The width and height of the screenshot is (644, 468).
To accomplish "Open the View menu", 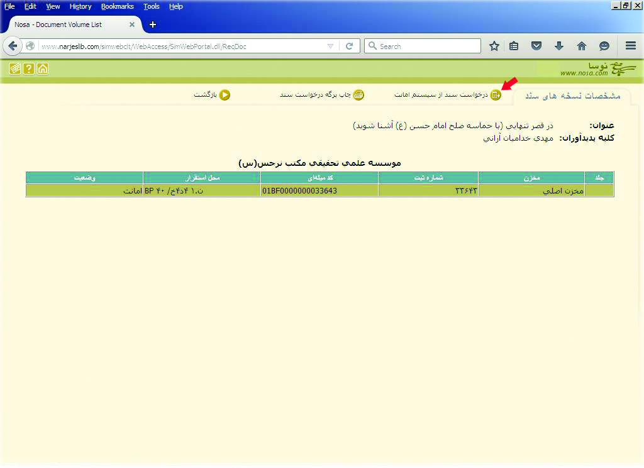I will [x=53, y=6].
